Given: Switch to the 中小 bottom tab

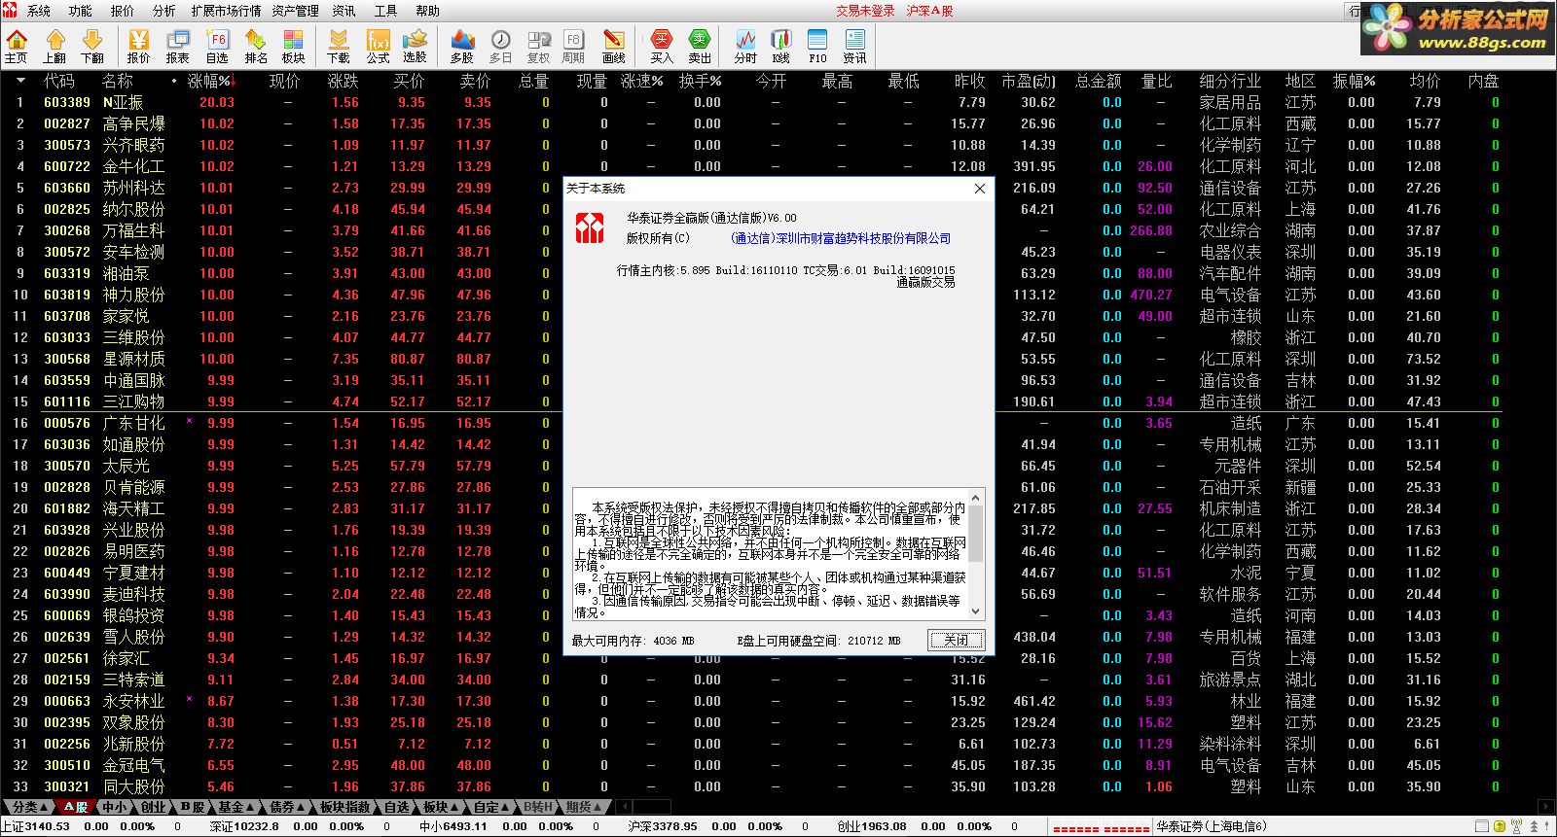Looking at the screenshot, I should pos(114,807).
